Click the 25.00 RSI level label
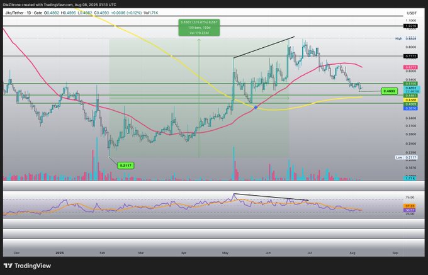 pyautogui.click(x=410, y=214)
